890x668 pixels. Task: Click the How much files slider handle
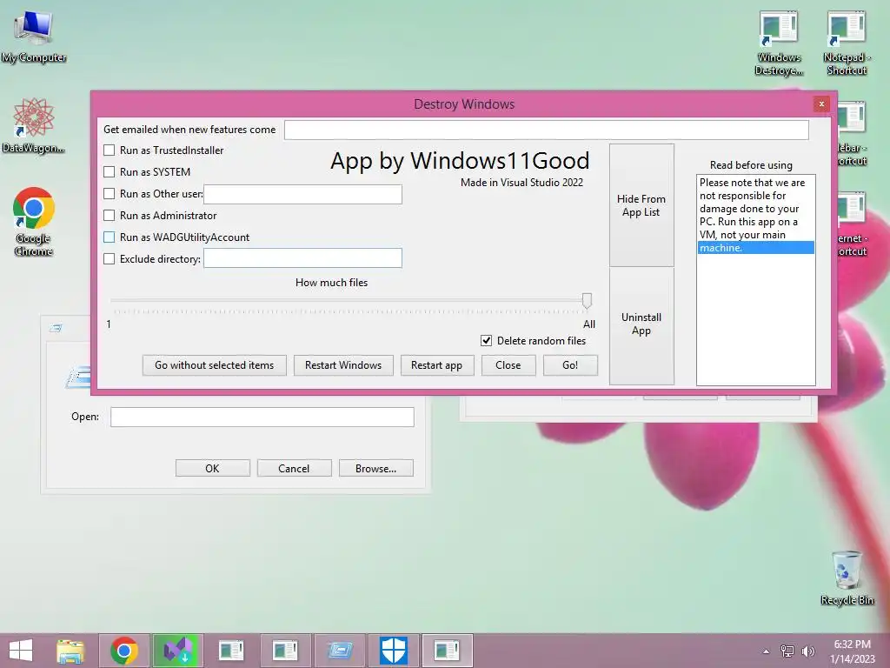pos(587,300)
